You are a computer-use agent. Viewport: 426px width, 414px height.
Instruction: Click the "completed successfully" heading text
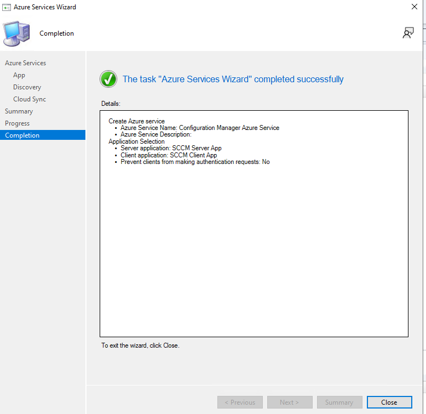pos(233,79)
